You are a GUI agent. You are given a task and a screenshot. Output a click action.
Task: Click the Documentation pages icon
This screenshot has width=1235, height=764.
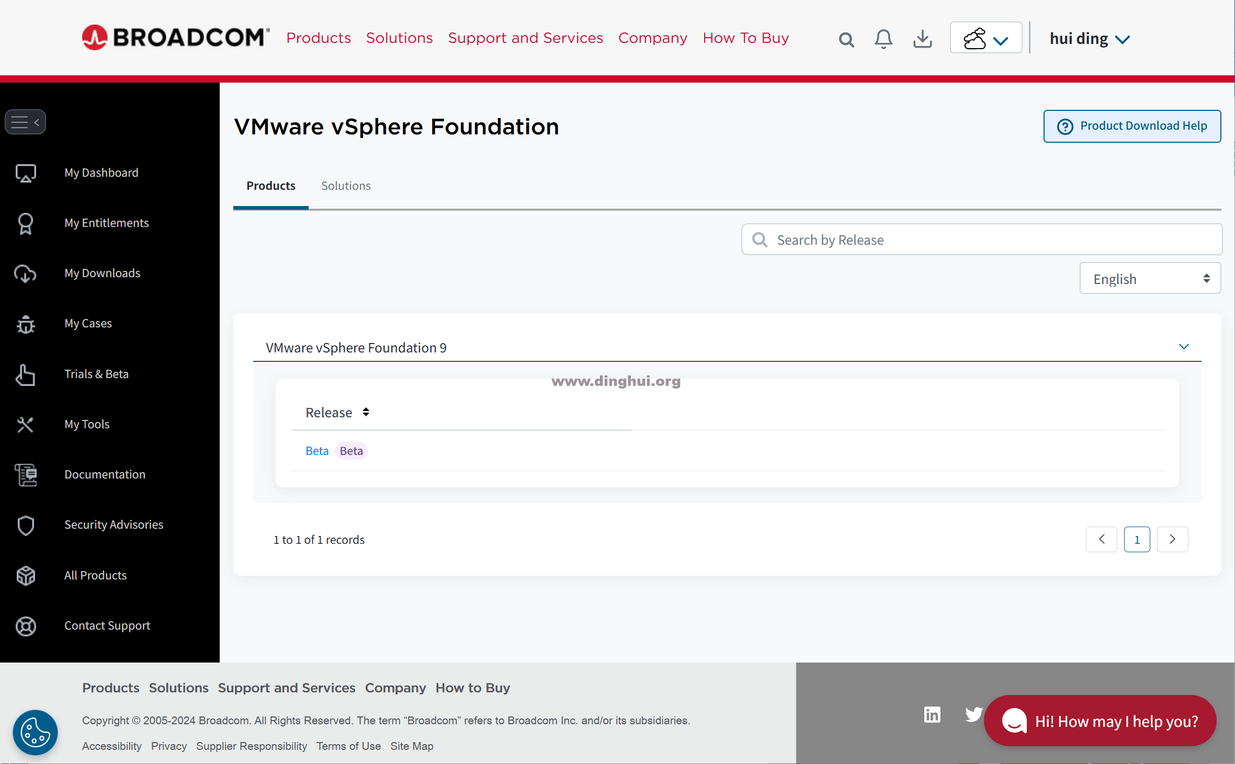click(x=26, y=475)
